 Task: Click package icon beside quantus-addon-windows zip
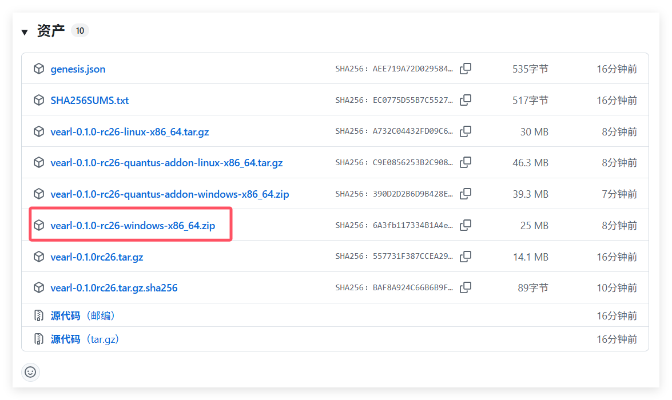[x=39, y=194]
